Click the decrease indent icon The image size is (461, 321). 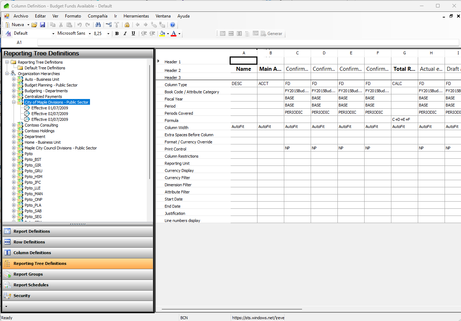tap(144, 34)
